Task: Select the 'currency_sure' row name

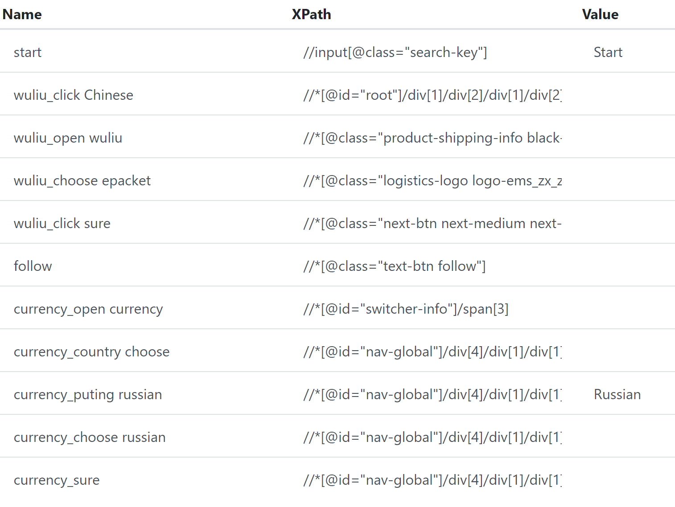Action: point(57,480)
